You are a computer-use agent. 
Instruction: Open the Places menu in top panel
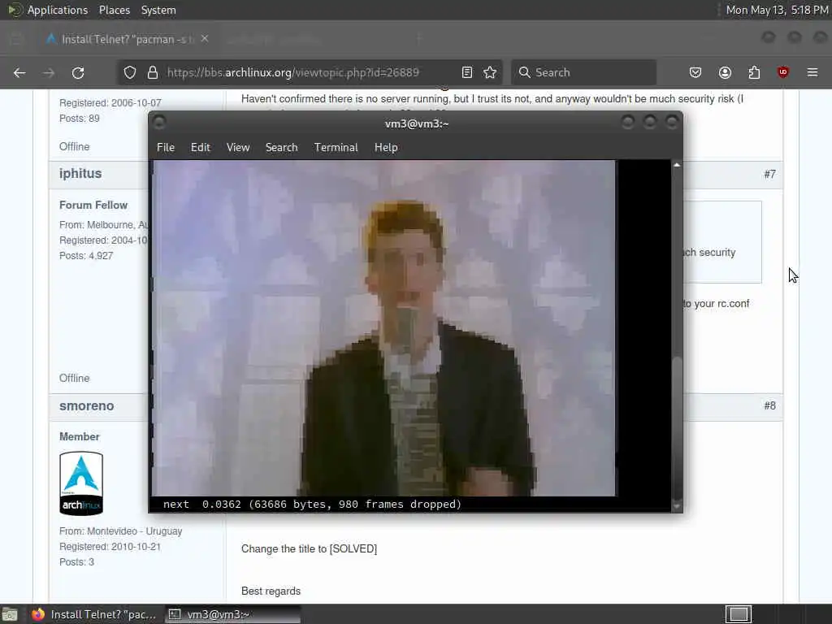115,10
